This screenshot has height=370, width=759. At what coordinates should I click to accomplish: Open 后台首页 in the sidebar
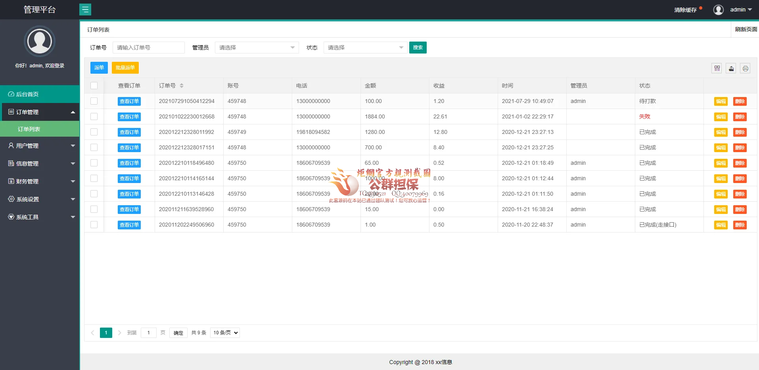40,94
